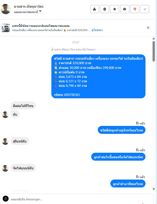The image size is (157, 204).
Task: Click the ดูโฆษณา link
Action: pos(97,30)
